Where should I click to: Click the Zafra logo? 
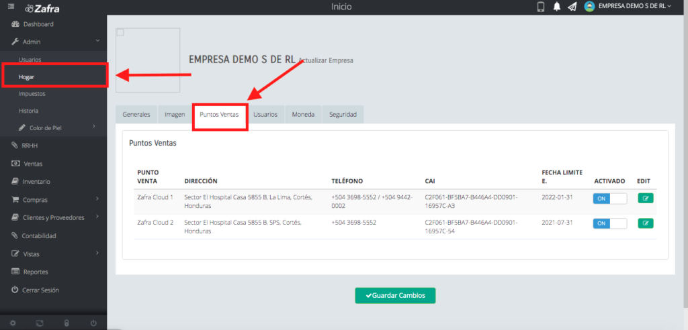42,8
